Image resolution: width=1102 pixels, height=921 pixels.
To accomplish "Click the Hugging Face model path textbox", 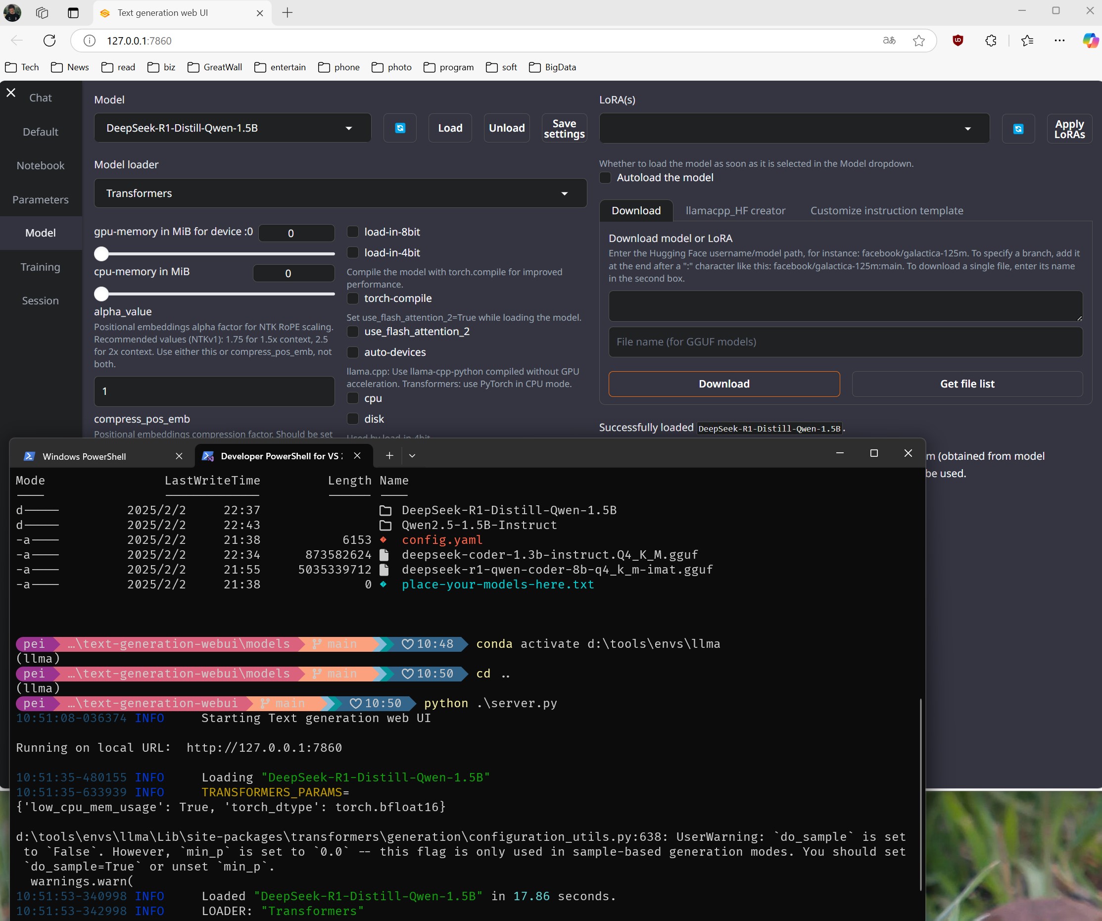I will [845, 306].
